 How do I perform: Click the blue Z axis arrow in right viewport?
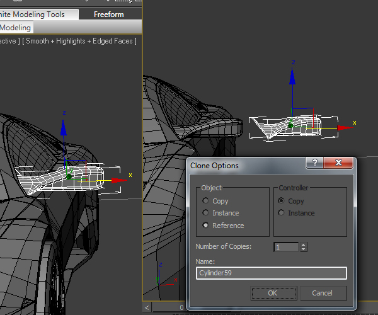292,77
